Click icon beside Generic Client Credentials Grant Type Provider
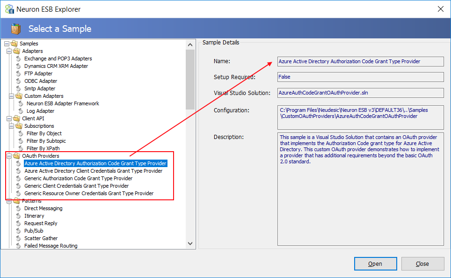451x278 pixels. [19, 186]
